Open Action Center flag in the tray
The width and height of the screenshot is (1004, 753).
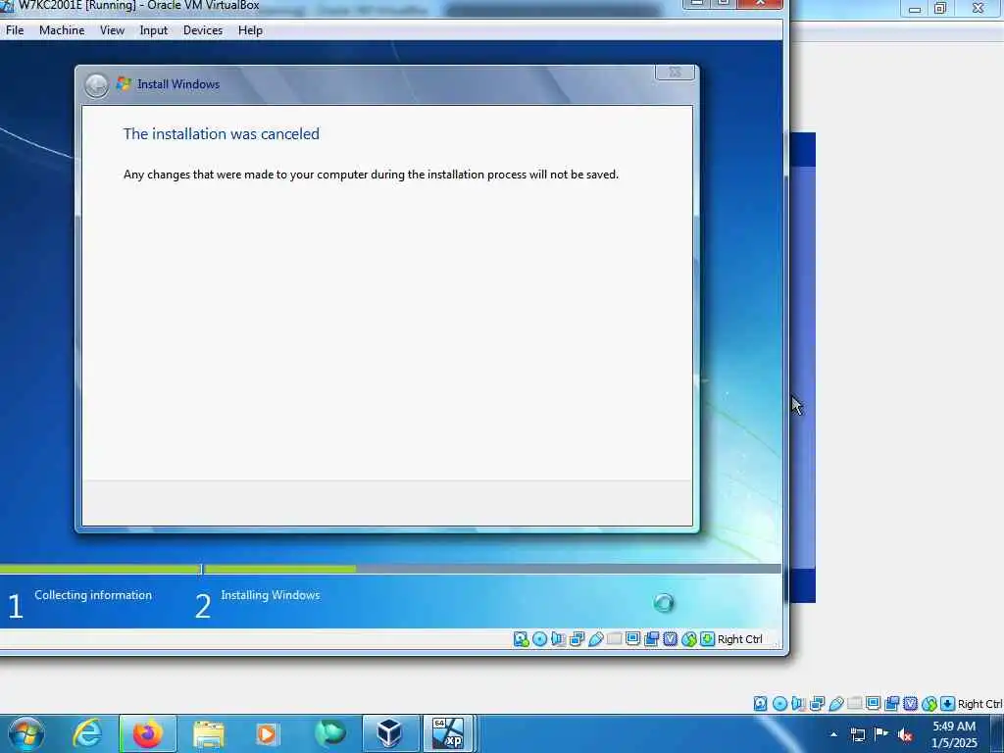[881, 733]
